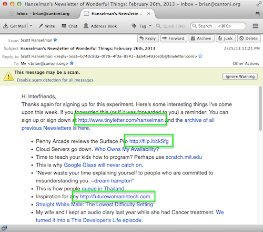The image size is (263, 232).
Task: Archive this message
Action: click(x=201, y=38)
